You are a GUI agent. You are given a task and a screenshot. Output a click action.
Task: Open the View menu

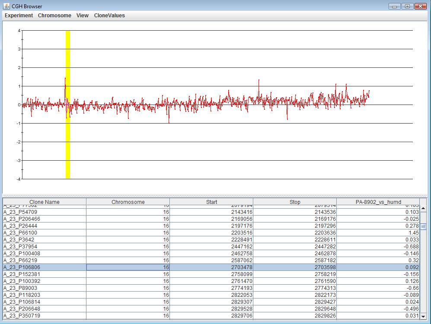click(x=82, y=15)
